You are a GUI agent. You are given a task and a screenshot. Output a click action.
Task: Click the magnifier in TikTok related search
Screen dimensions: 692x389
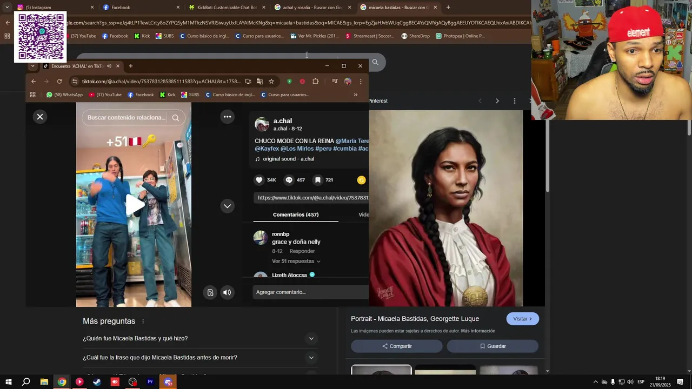point(176,118)
